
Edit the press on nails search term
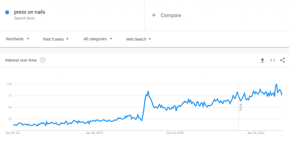click(x=30, y=12)
